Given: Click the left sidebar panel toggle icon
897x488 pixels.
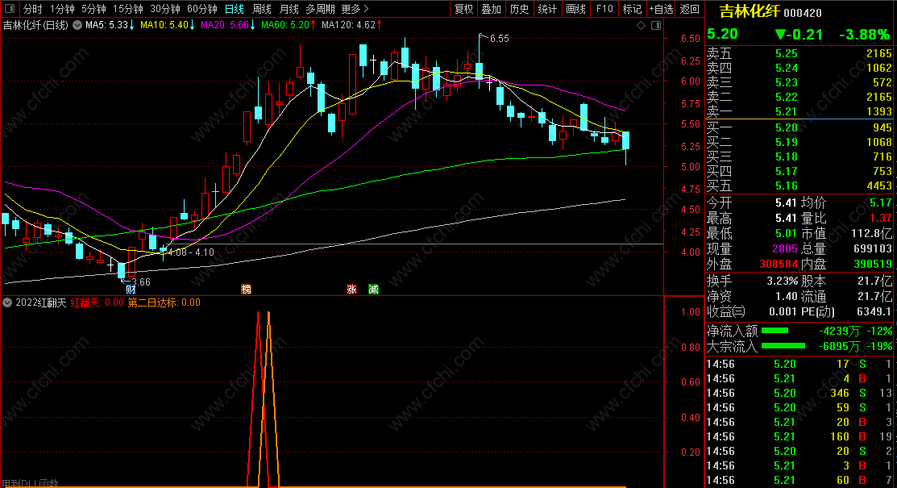Looking at the screenshot, I should click(x=9, y=9).
